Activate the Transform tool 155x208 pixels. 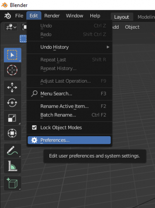(12, 133)
